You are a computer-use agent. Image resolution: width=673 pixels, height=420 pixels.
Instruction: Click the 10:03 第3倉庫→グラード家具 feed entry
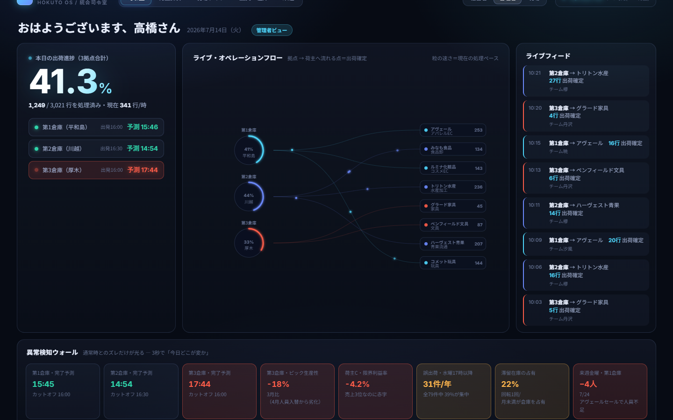pos(586,310)
